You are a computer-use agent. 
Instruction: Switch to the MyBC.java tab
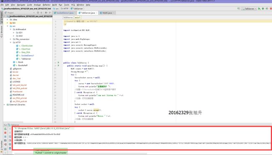click(107, 13)
